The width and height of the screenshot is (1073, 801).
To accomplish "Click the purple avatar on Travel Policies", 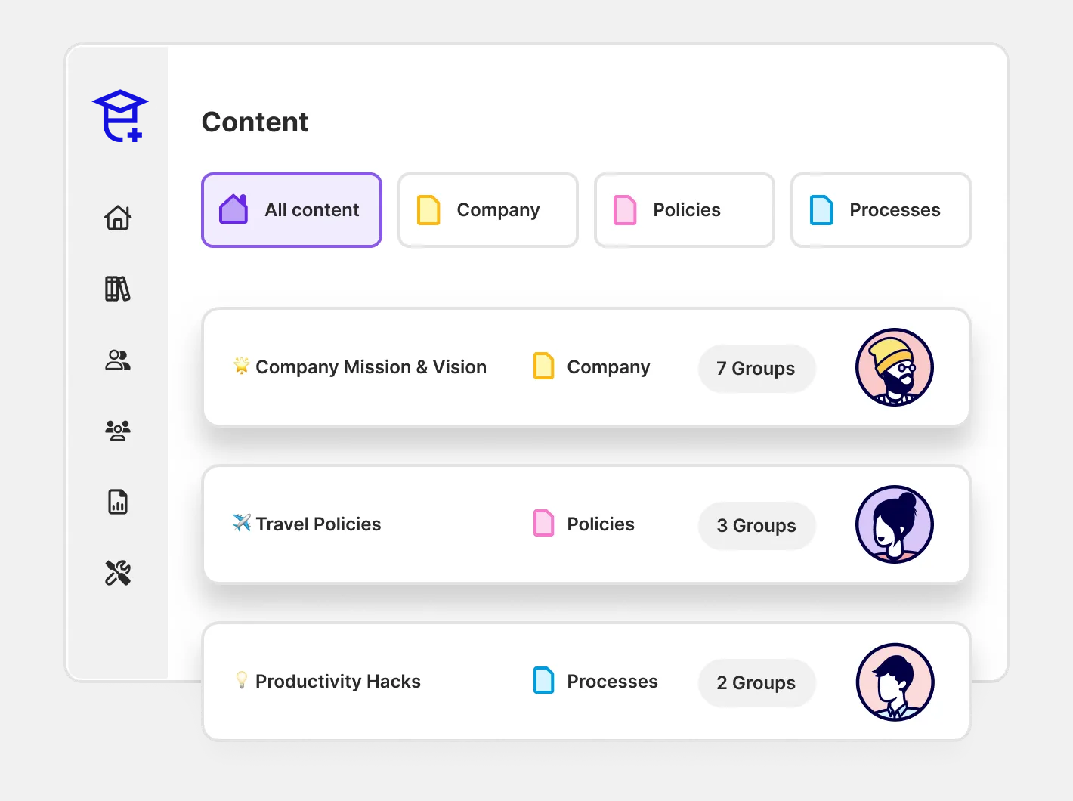I will click(x=895, y=524).
